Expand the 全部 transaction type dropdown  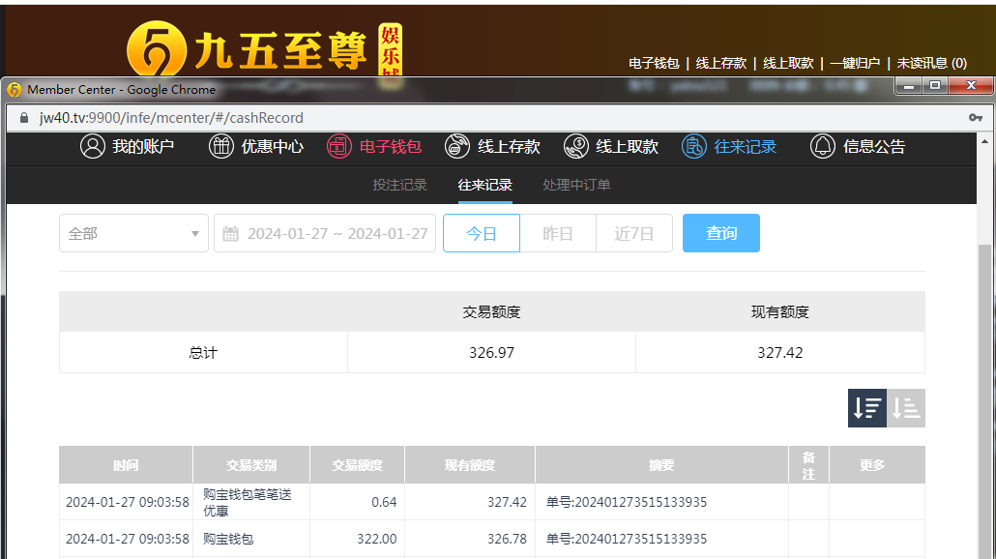[x=133, y=233]
